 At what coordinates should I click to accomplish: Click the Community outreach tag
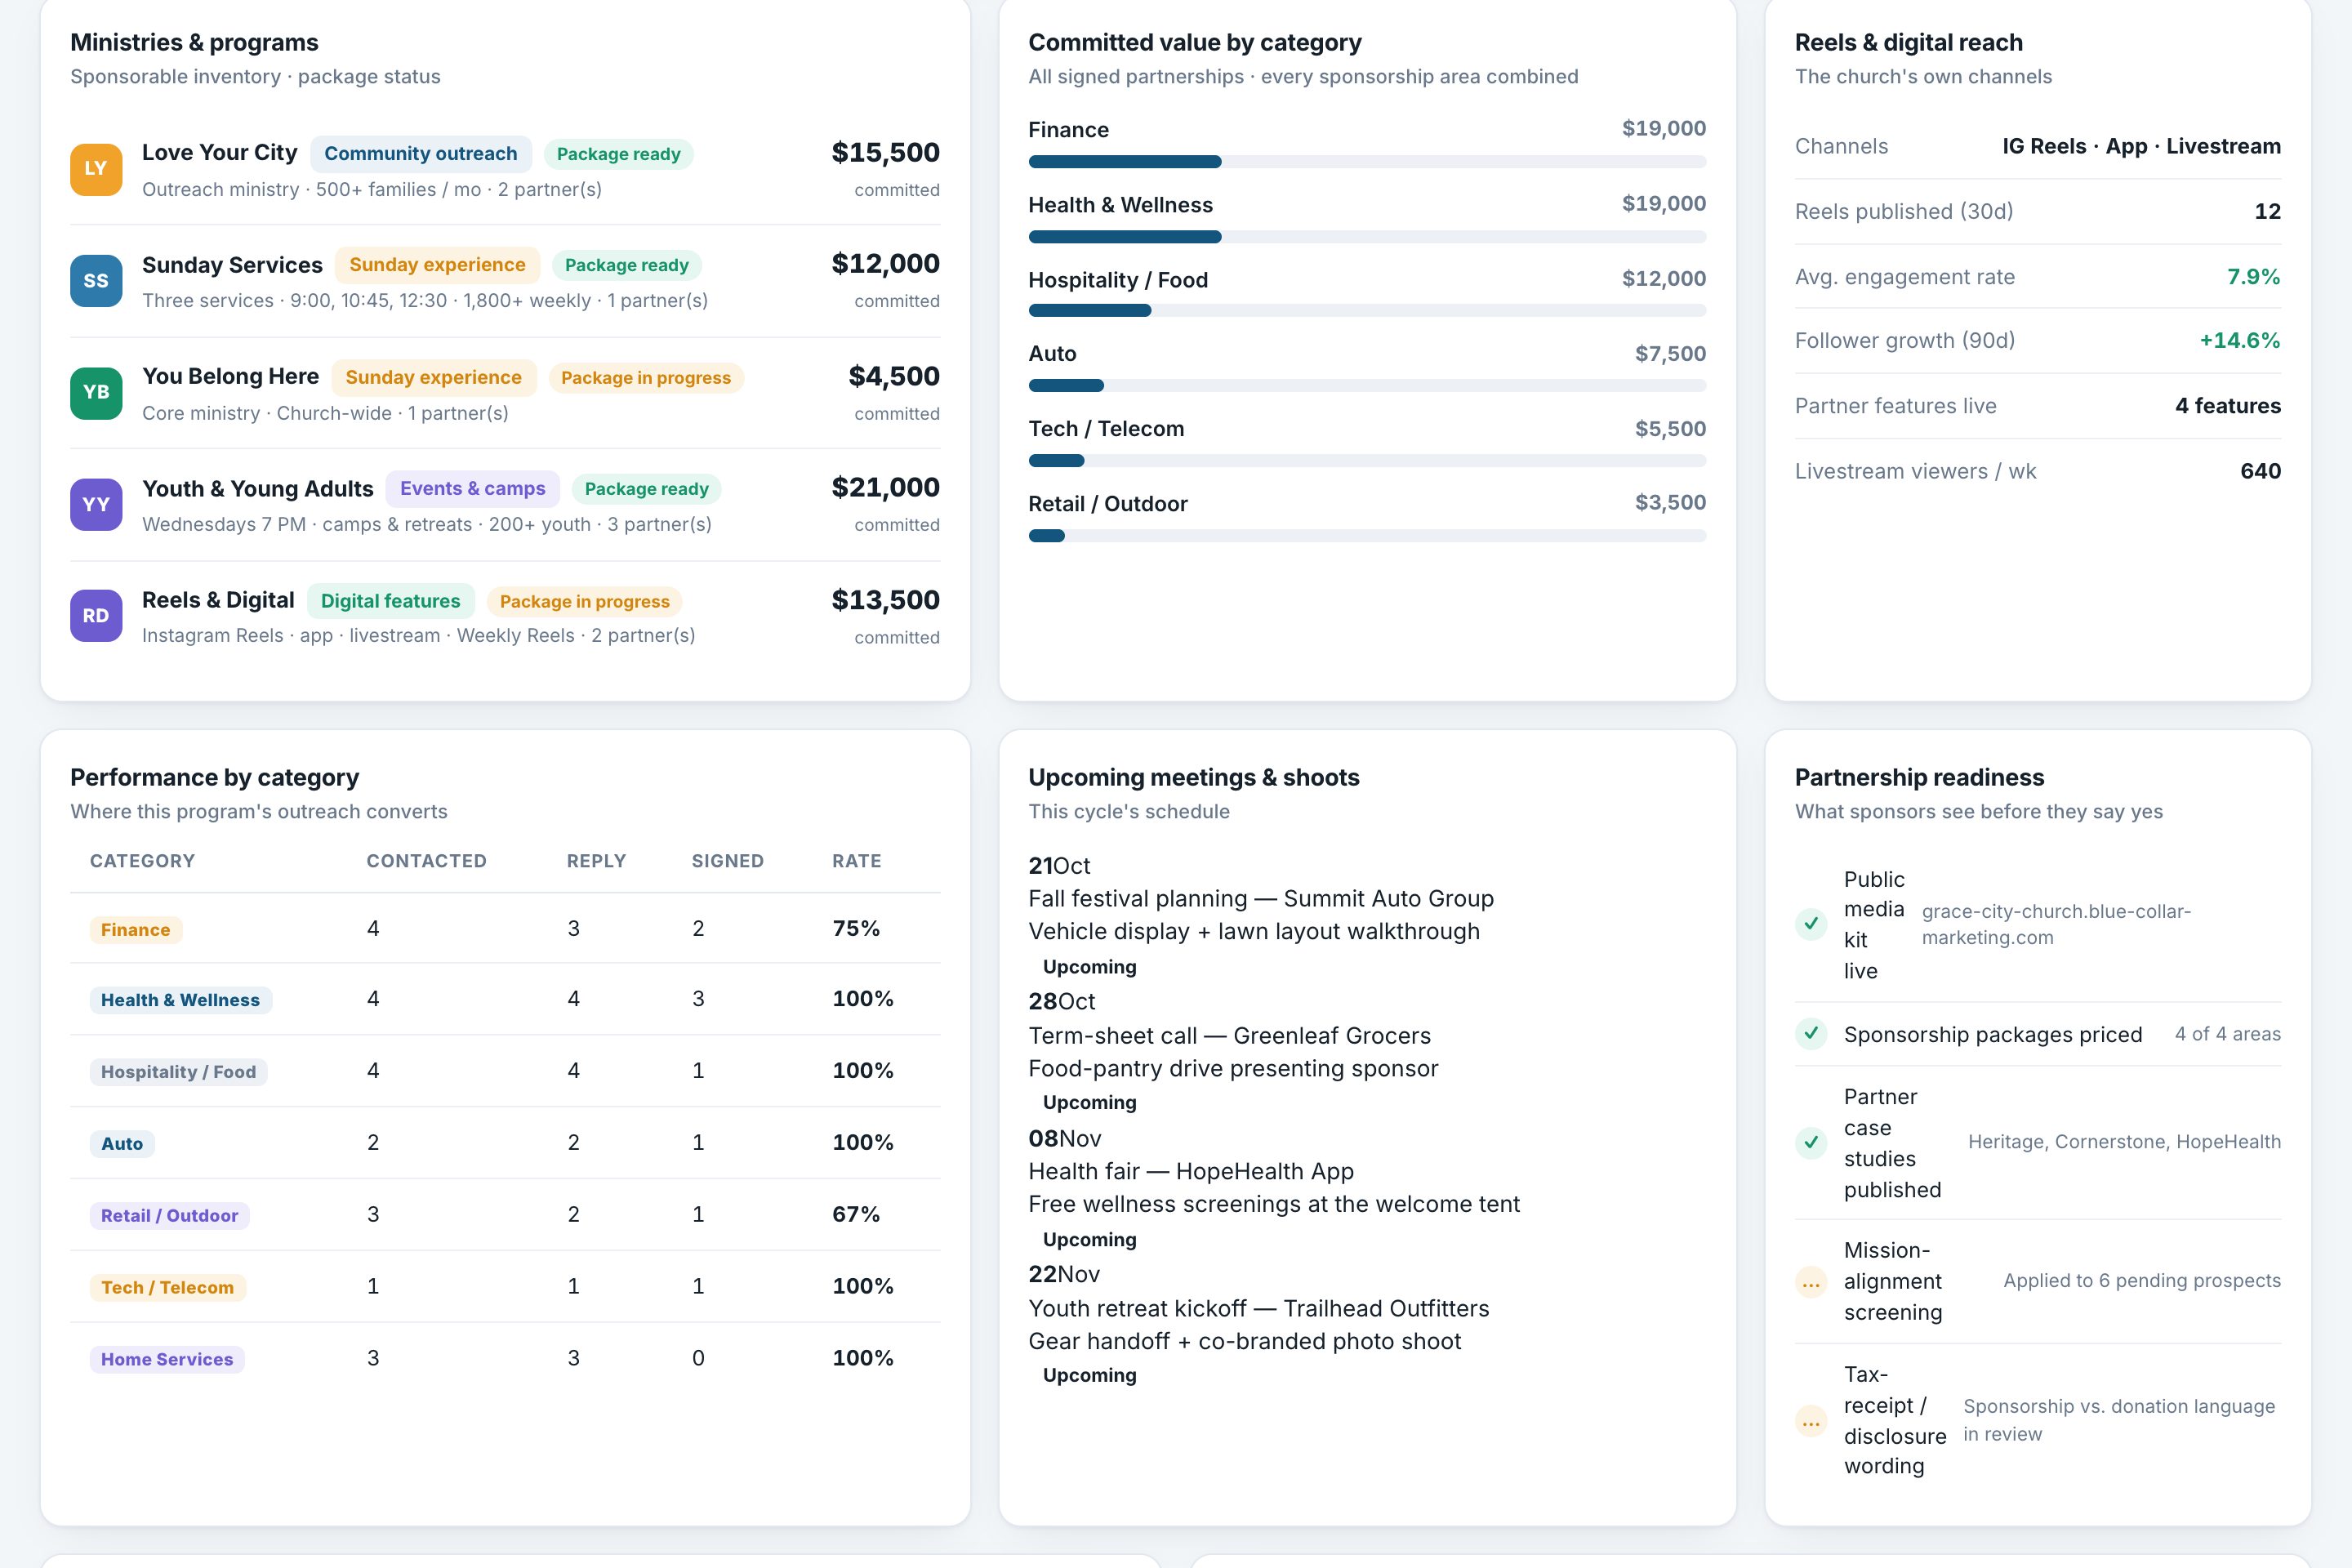421,153
